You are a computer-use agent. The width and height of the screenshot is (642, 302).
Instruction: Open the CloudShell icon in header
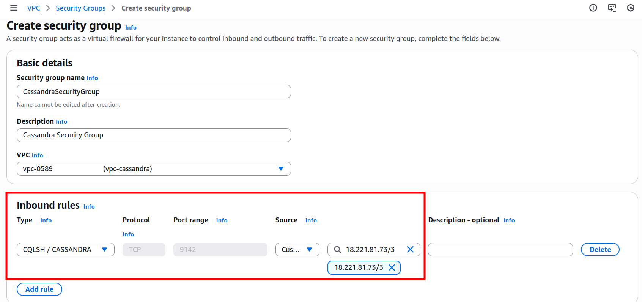click(x=612, y=8)
